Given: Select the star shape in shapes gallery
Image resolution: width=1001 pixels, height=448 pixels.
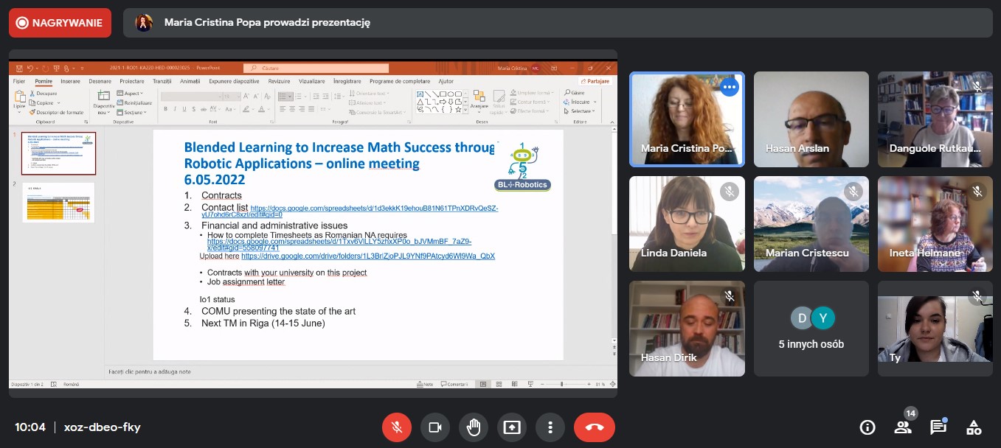Looking at the screenshot, I should (457, 109).
